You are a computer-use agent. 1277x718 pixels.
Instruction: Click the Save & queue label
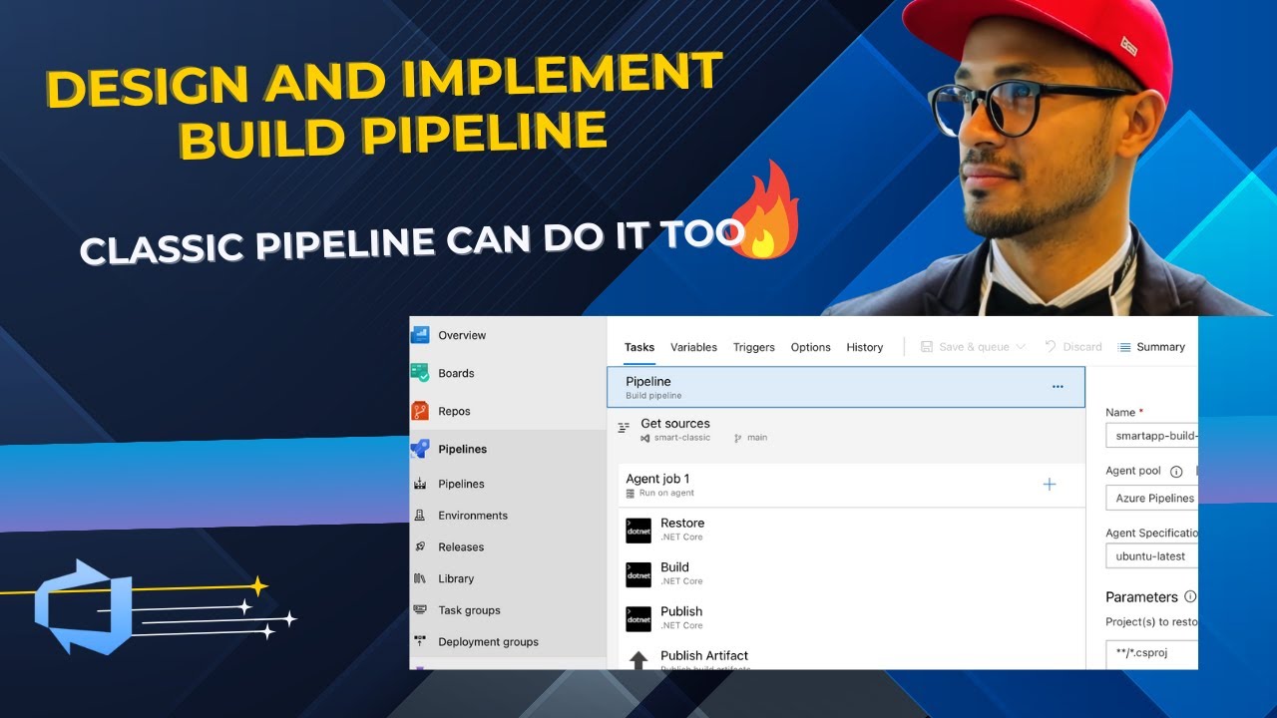point(975,347)
